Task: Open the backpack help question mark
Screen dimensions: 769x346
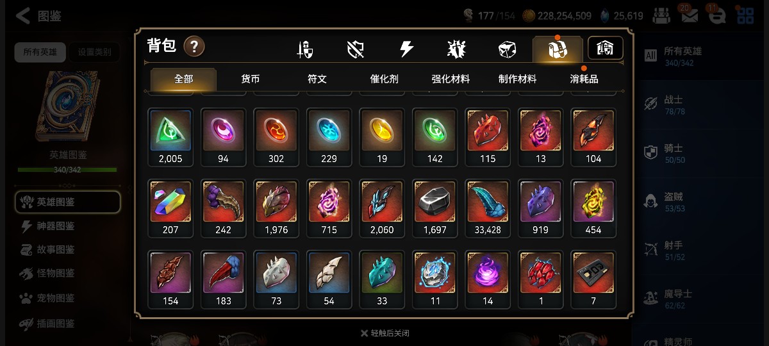Action: pos(194,46)
